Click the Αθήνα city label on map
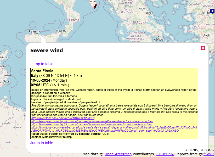Viewport: 215px width, 157px height. [x=159, y=40]
